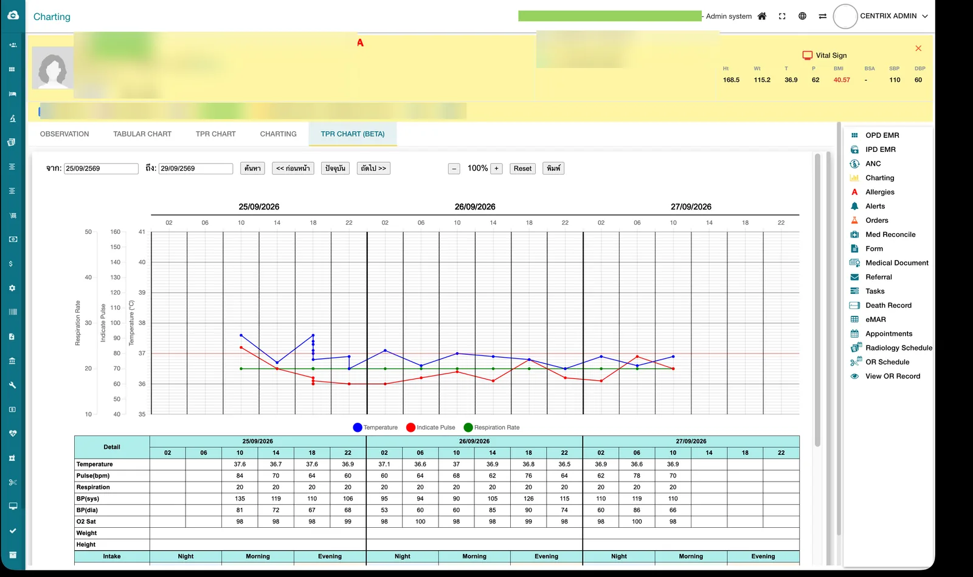Click the << ก่อนหน้า previous button
Image resolution: width=973 pixels, height=577 pixels.
point(293,168)
